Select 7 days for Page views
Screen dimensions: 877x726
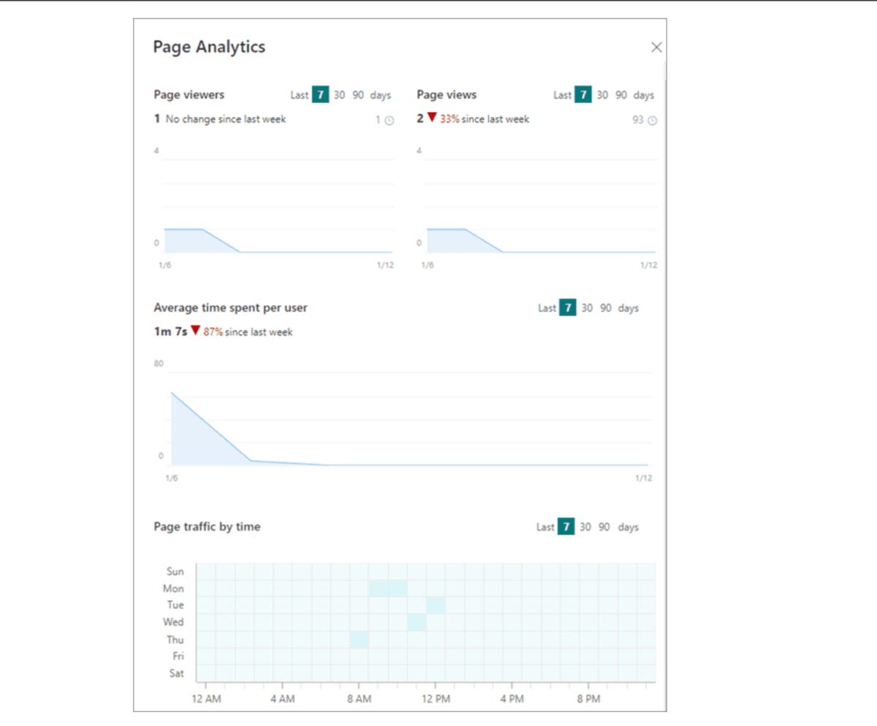582,95
